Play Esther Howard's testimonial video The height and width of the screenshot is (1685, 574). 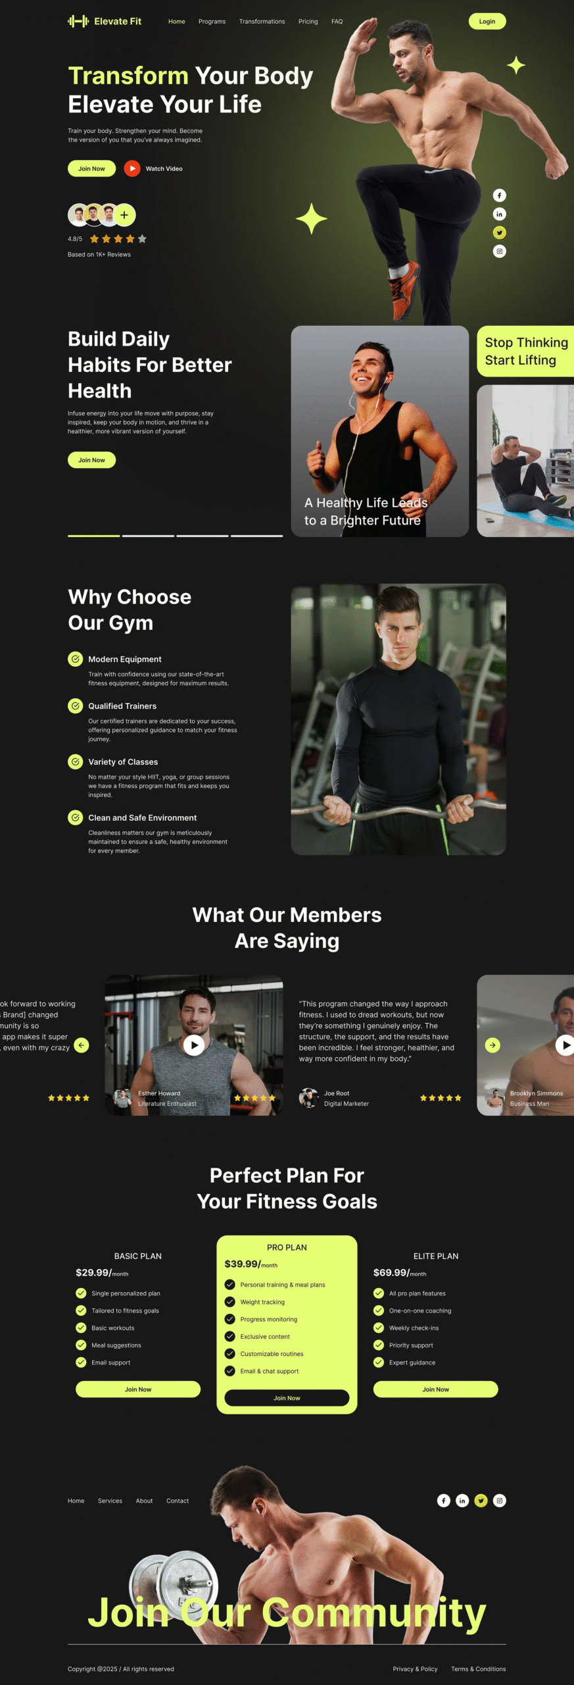[x=193, y=1045]
